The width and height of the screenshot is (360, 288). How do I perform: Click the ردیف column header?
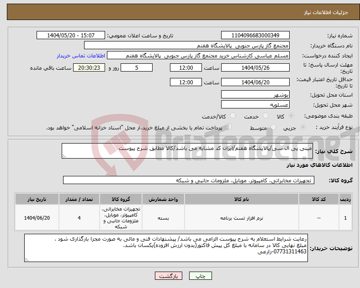[345, 199]
